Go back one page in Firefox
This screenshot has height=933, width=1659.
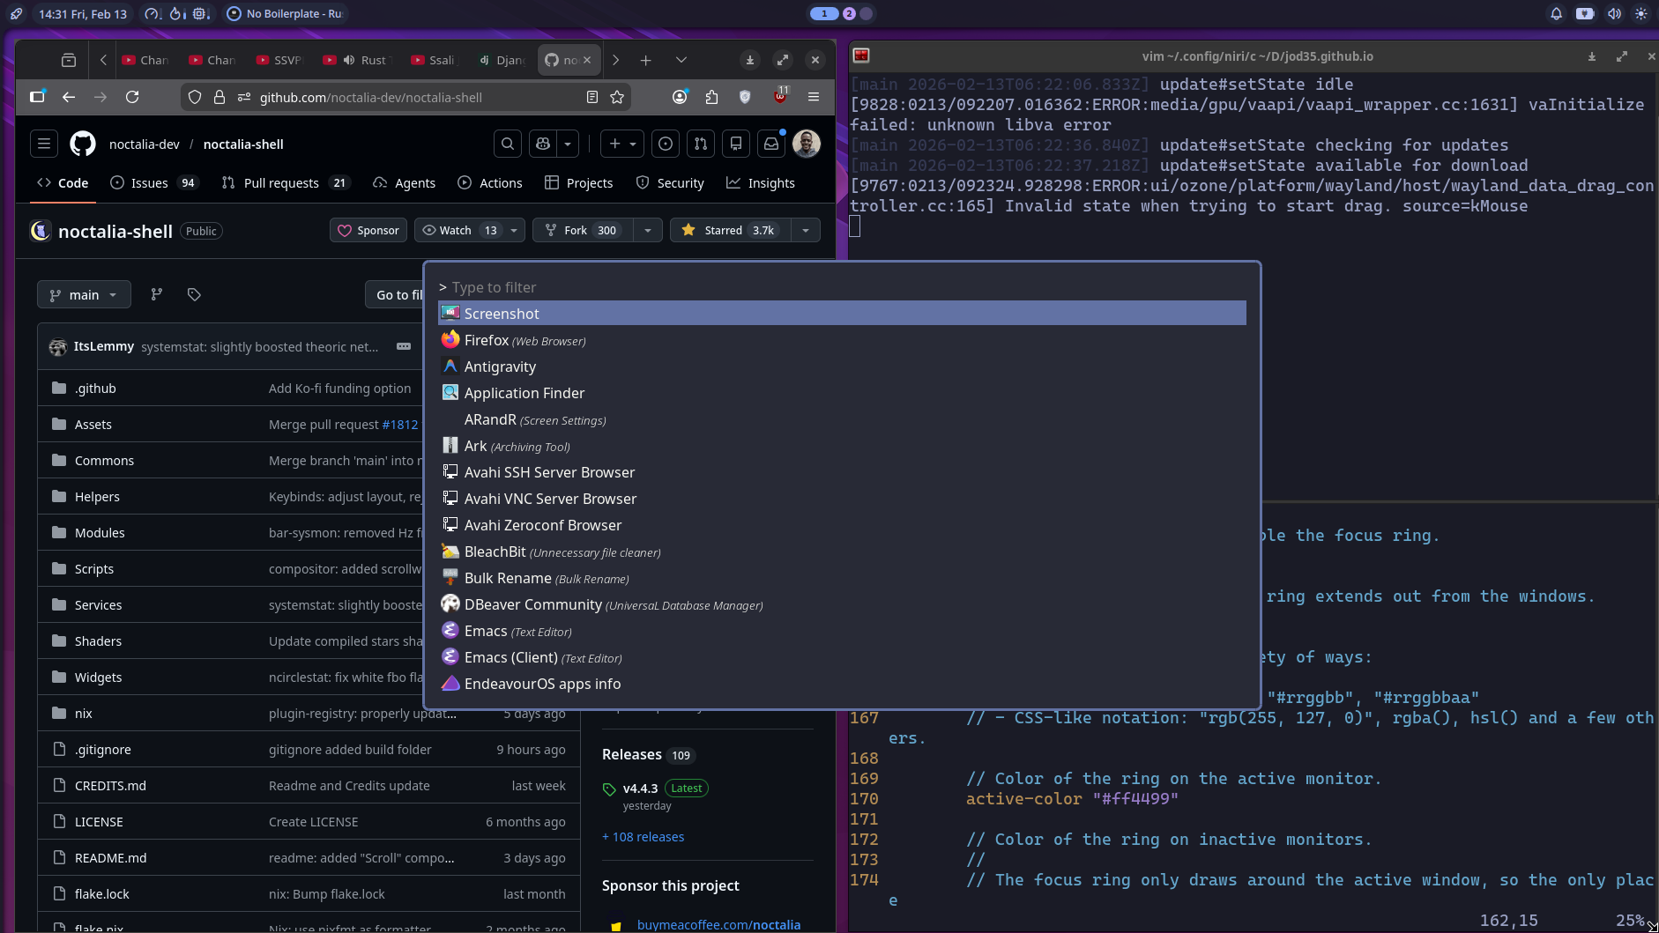pyautogui.click(x=69, y=97)
